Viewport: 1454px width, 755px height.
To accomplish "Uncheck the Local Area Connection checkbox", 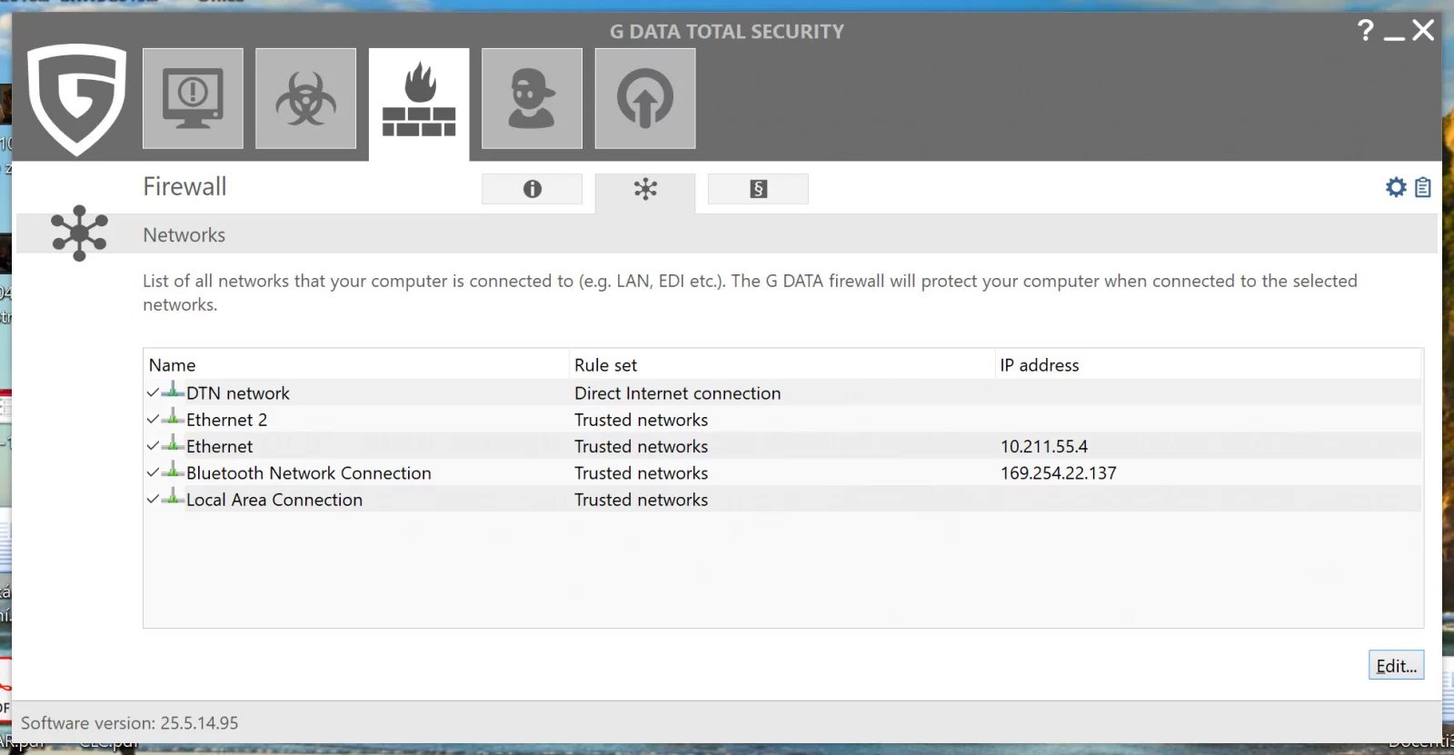I will point(153,499).
